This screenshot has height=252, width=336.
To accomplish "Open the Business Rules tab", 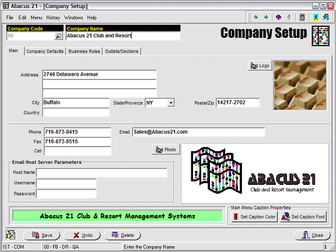I will click(84, 51).
